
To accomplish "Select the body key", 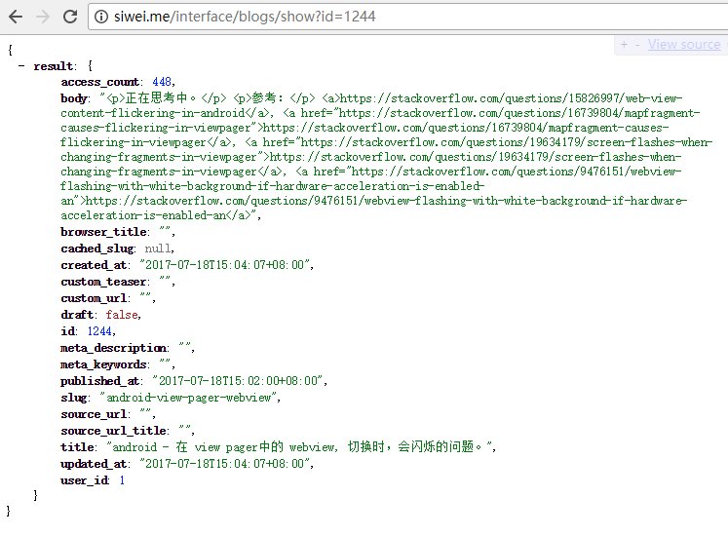I will click(x=73, y=98).
